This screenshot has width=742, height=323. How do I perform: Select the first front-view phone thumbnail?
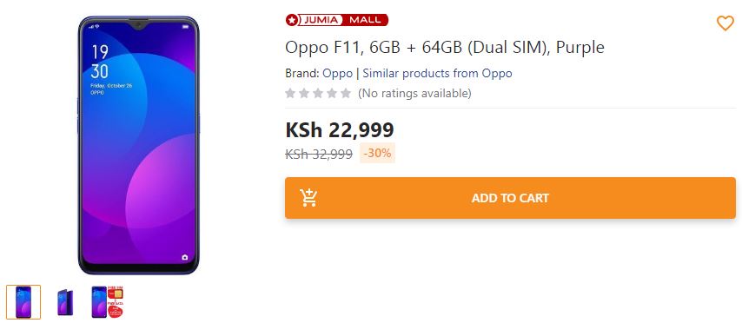pos(23,301)
